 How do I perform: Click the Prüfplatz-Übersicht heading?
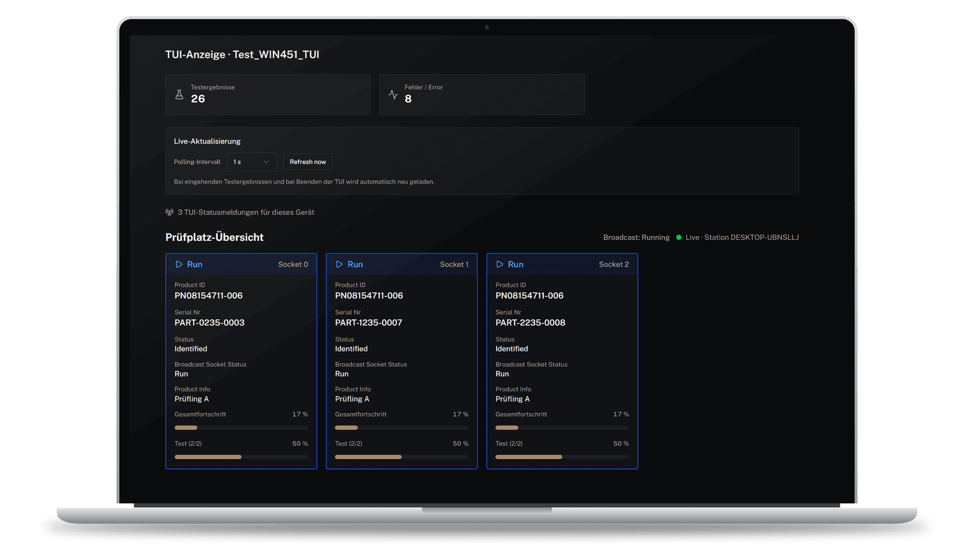click(214, 237)
